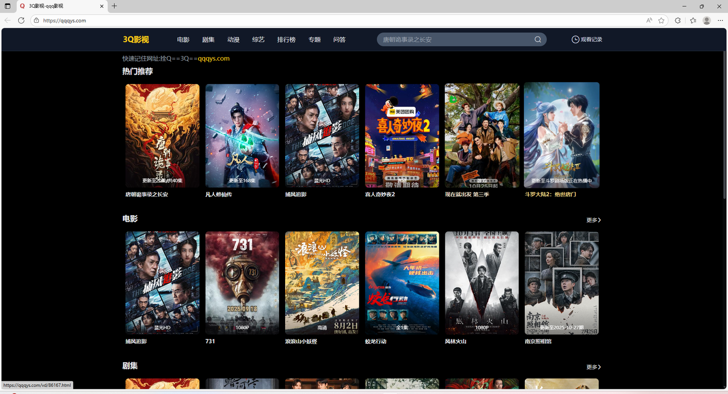Open the 现在就出发 第三季 poster
Image resolution: width=728 pixels, height=394 pixels.
tap(482, 136)
